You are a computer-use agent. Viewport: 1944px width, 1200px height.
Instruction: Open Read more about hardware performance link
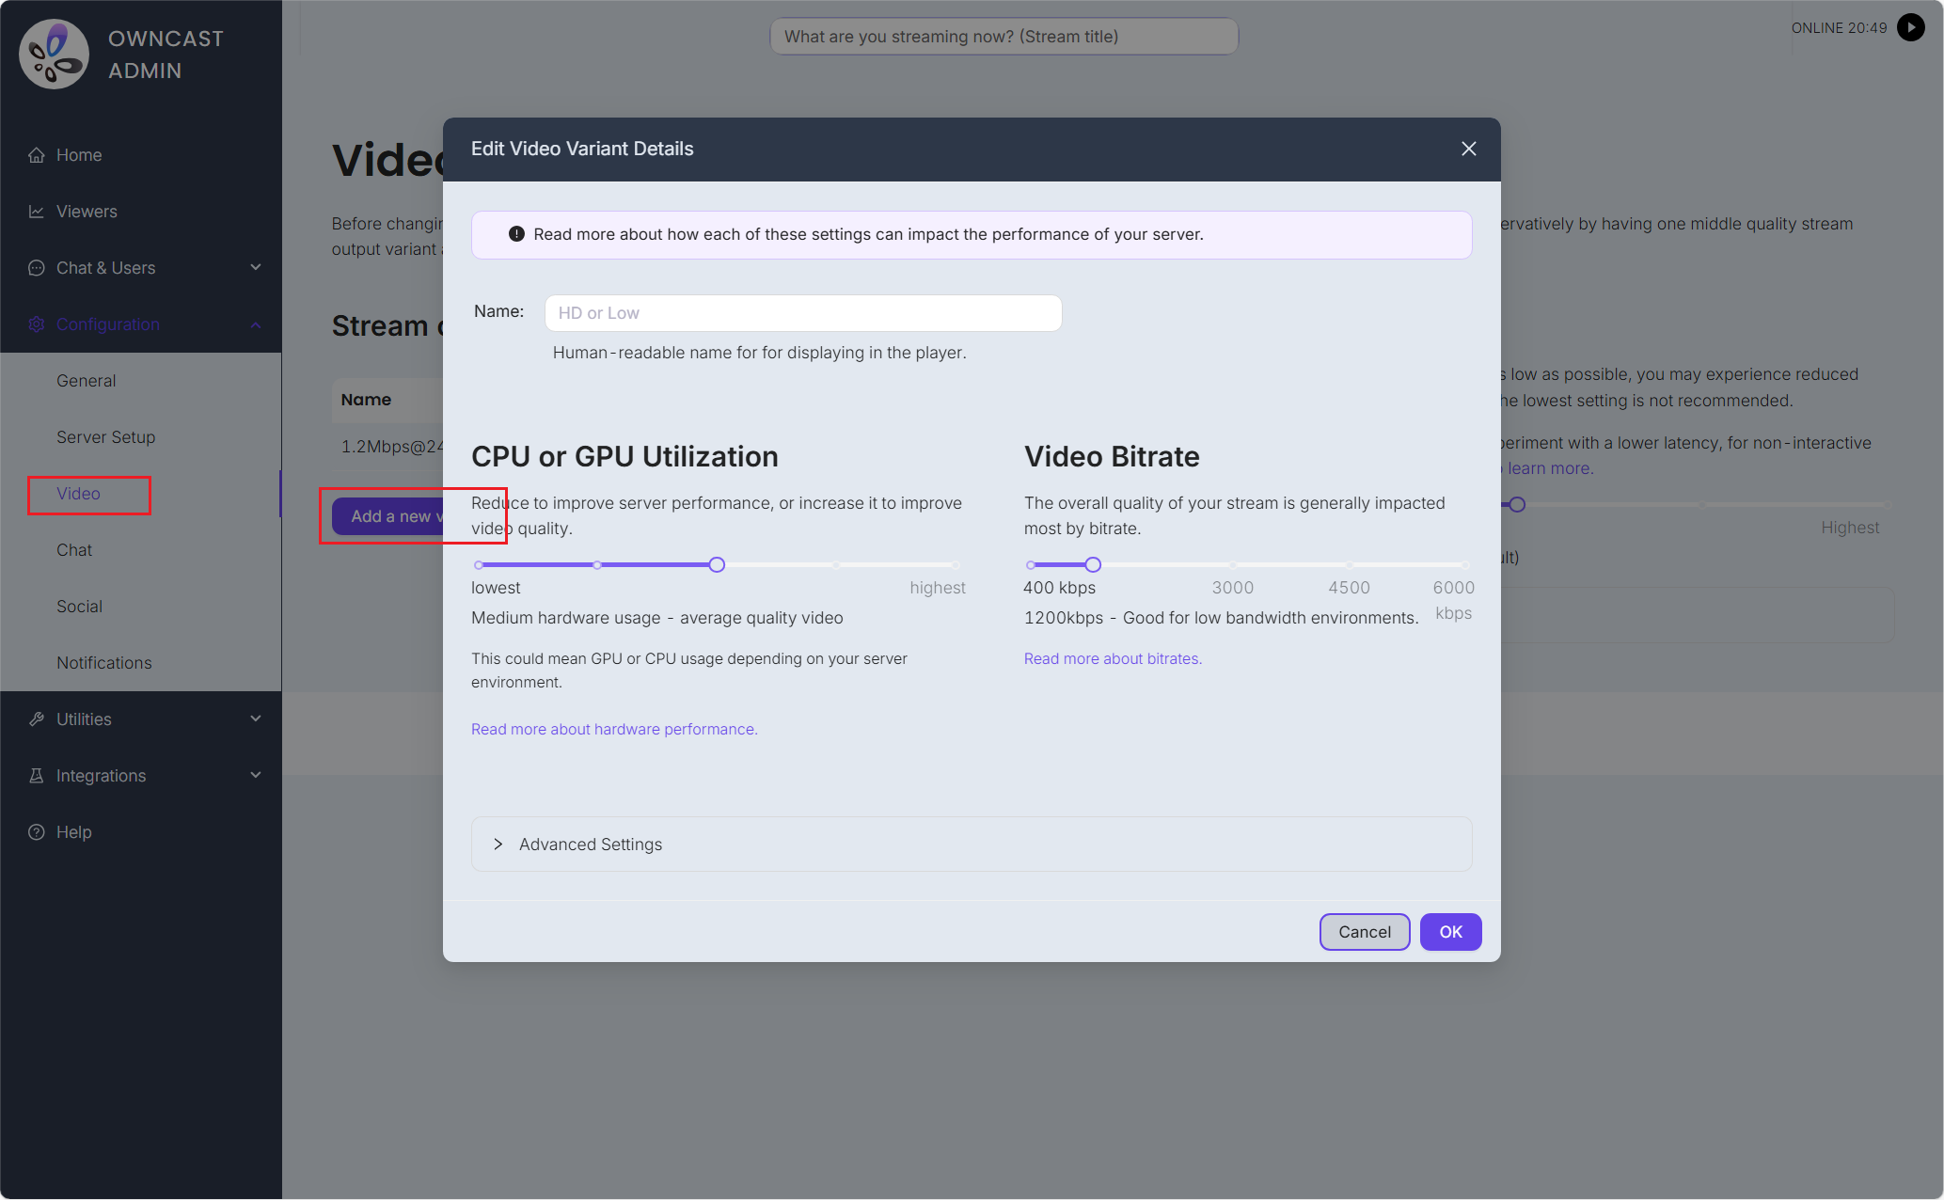tap(614, 729)
